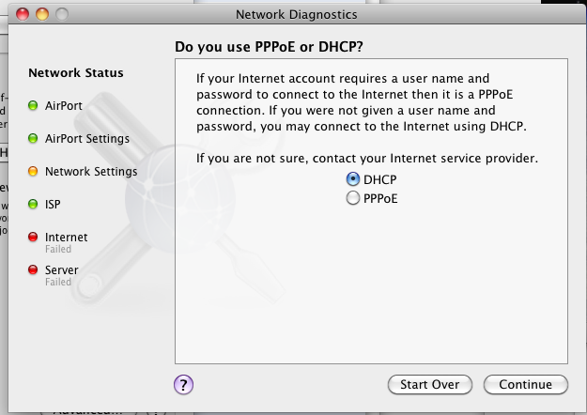Click the yellow Network Settings status light
This screenshot has height=415, width=587.
(x=33, y=172)
